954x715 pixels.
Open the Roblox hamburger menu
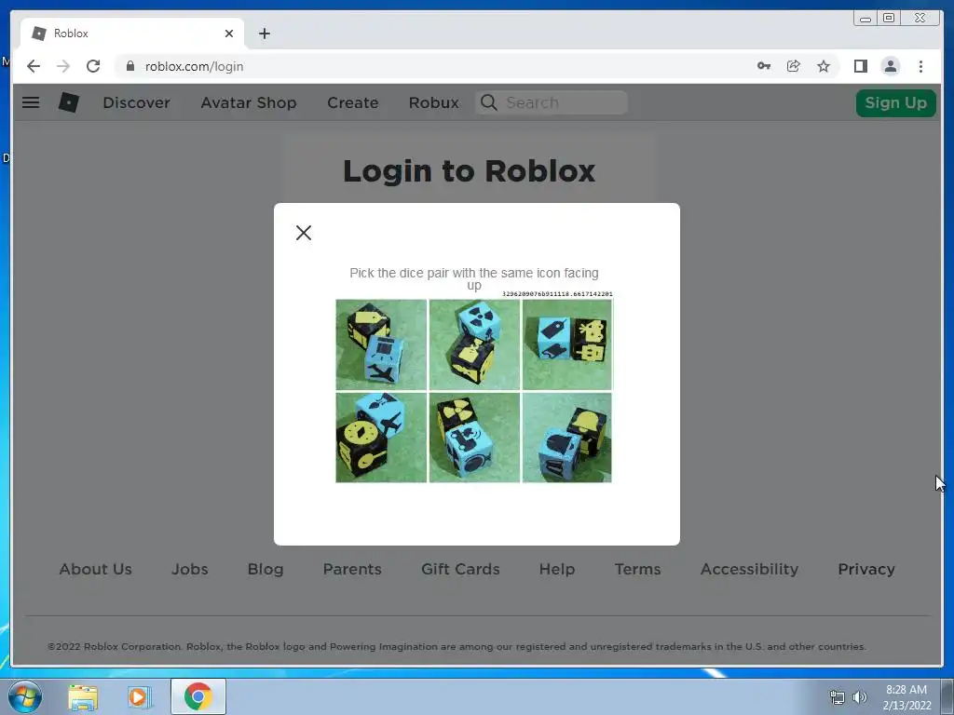(31, 102)
